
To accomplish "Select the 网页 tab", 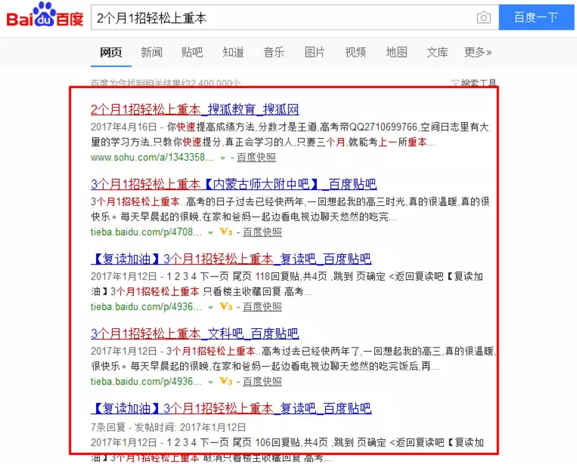I will click(111, 52).
